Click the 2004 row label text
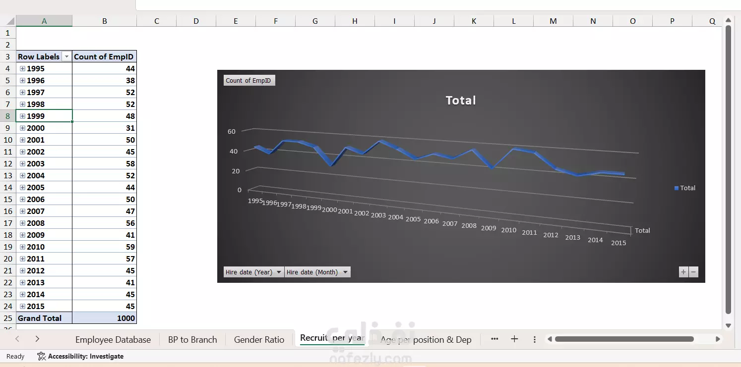The height and width of the screenshot is (367, 741). pos(36,175)
